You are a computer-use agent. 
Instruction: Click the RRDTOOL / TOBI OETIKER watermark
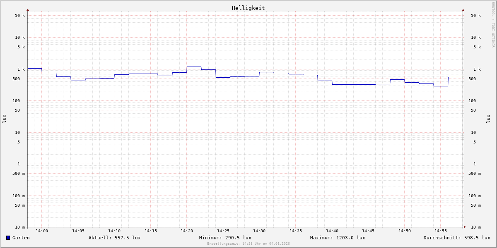click(x=493, y=25)
